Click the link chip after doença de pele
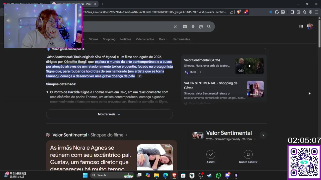Viewport: 321px width, 180px height. [140, 76]
